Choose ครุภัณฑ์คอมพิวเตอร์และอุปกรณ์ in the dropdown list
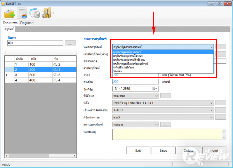 [x=163, y=64]
